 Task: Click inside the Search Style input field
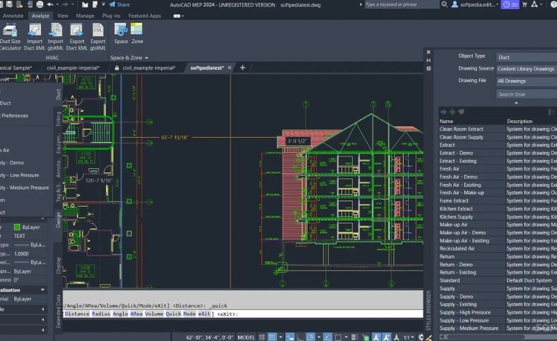pos(526,94)
